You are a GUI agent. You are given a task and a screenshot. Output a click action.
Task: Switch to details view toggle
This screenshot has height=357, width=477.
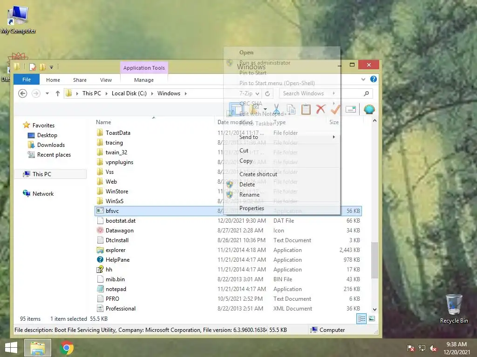pos(361,319)
